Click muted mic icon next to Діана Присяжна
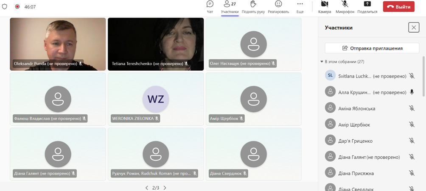426x191 pixels. pyautogui.click(x=412, y=173)
